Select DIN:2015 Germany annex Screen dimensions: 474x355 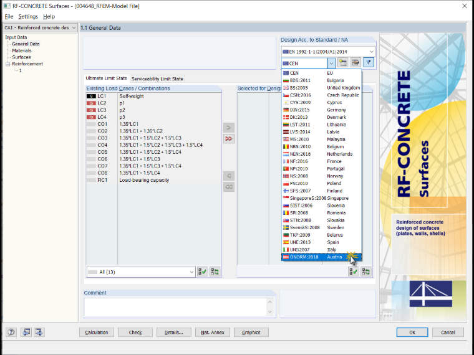point(321,110)
